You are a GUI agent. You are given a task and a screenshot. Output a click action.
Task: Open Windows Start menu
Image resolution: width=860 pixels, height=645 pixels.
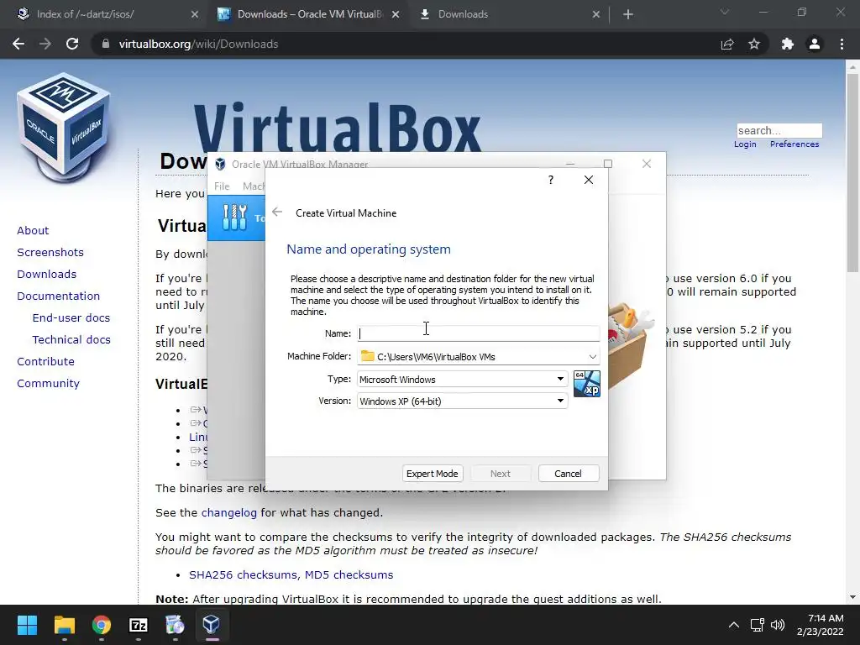point(27,625)
